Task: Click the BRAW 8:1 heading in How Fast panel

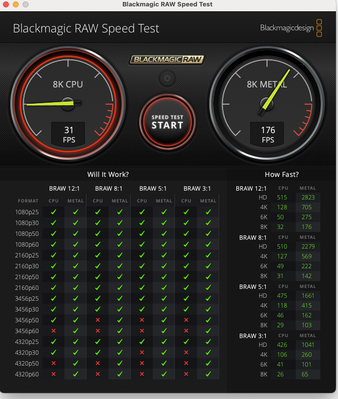Action: click(253, 238)
